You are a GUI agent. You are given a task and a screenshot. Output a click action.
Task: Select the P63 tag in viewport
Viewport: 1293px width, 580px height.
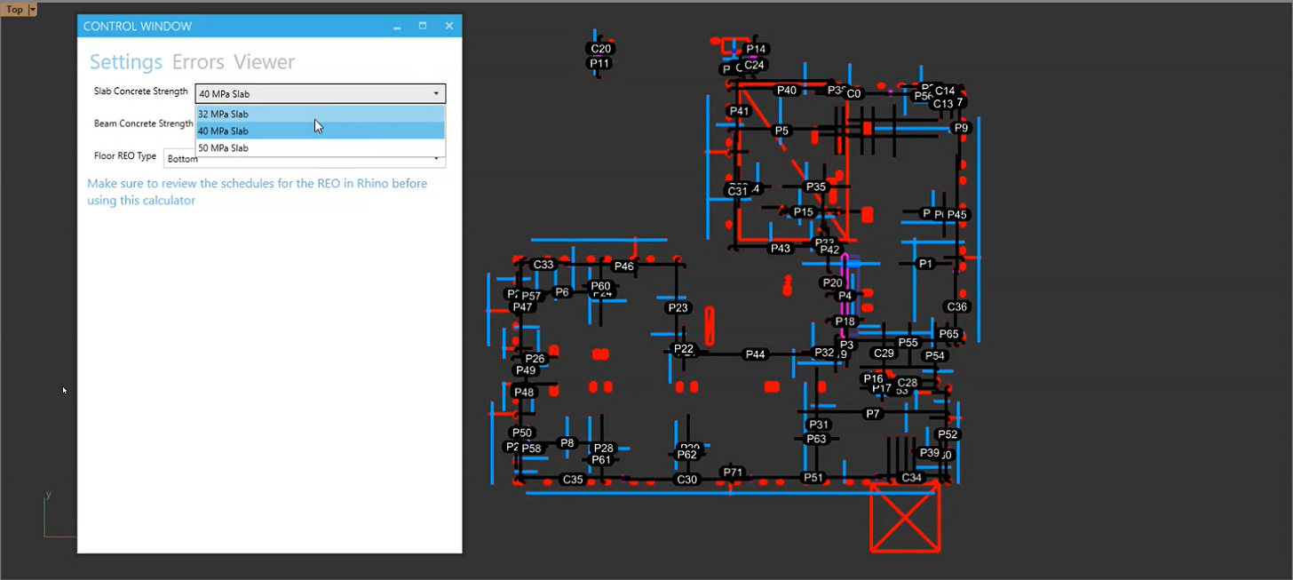[816, 439]
